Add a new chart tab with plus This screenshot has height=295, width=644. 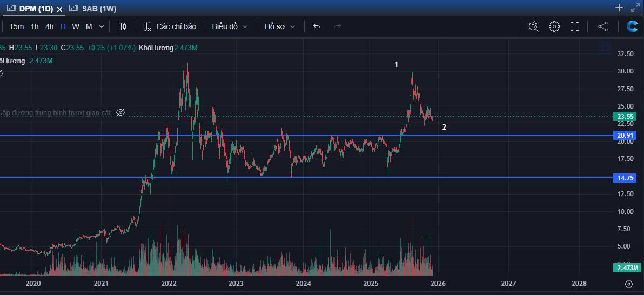click(619, 8)
